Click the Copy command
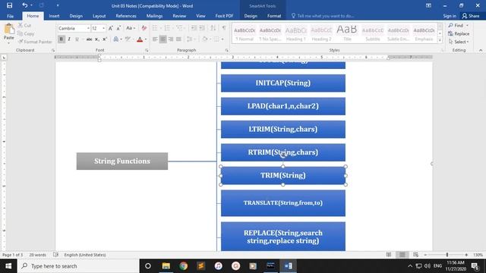486x273 pixels. (x=26, y=33)
